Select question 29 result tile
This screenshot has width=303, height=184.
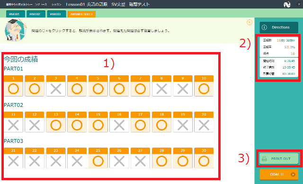tap(183, 158)
